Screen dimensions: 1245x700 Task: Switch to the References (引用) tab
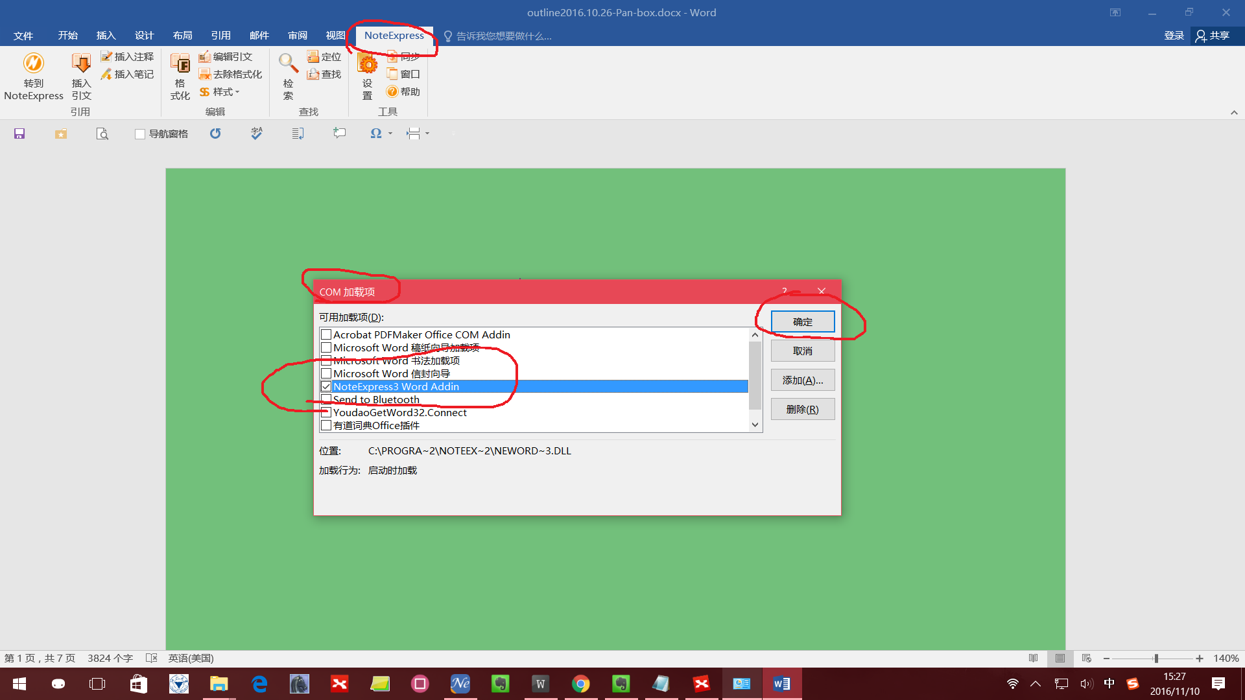220,36
